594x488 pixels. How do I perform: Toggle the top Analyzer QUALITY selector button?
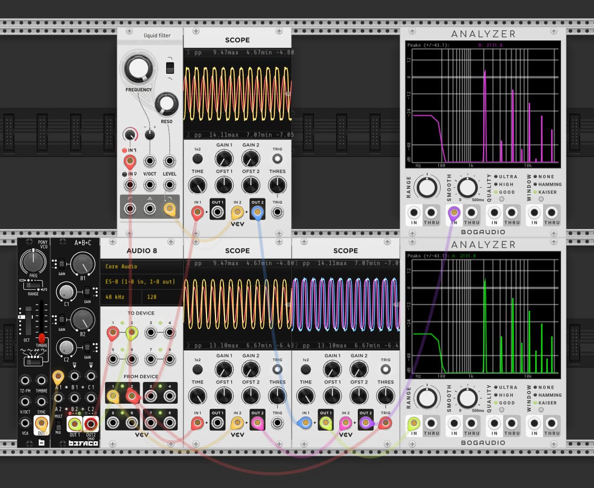point(502,199)
